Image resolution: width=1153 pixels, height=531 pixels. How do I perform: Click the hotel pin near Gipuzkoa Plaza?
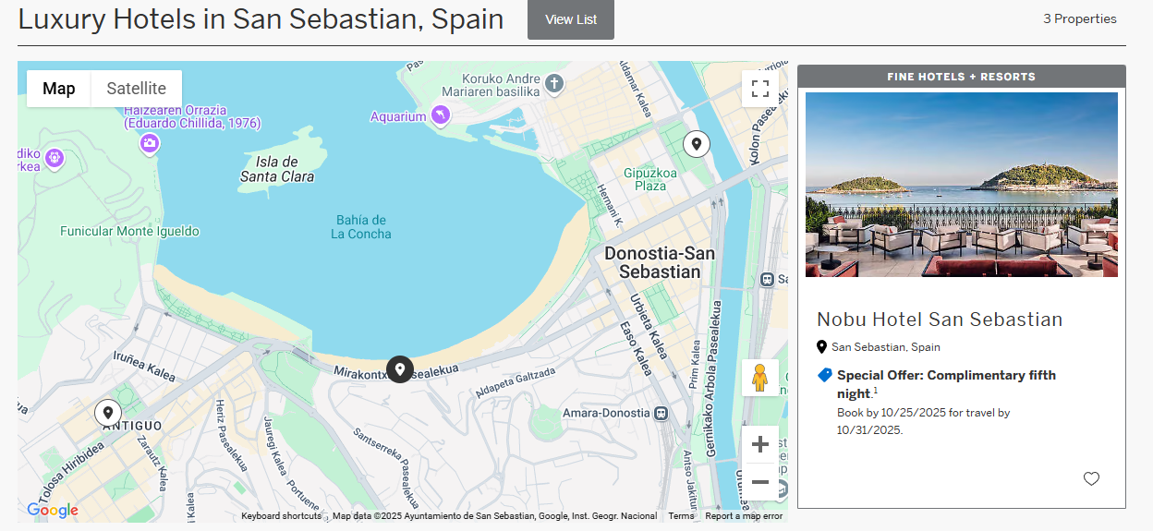[697, 144]
